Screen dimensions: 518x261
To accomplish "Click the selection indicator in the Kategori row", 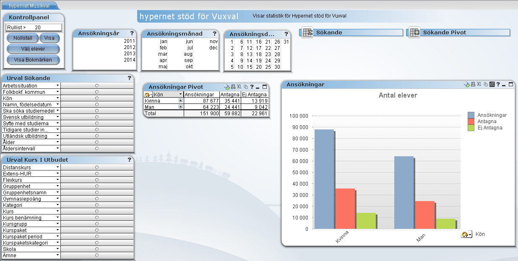I will pyautogui.click(x=97, y=205).
